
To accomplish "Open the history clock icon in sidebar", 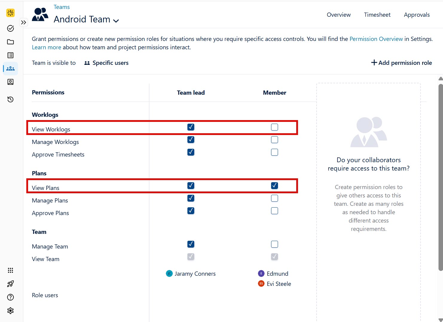I will [10, 99].
